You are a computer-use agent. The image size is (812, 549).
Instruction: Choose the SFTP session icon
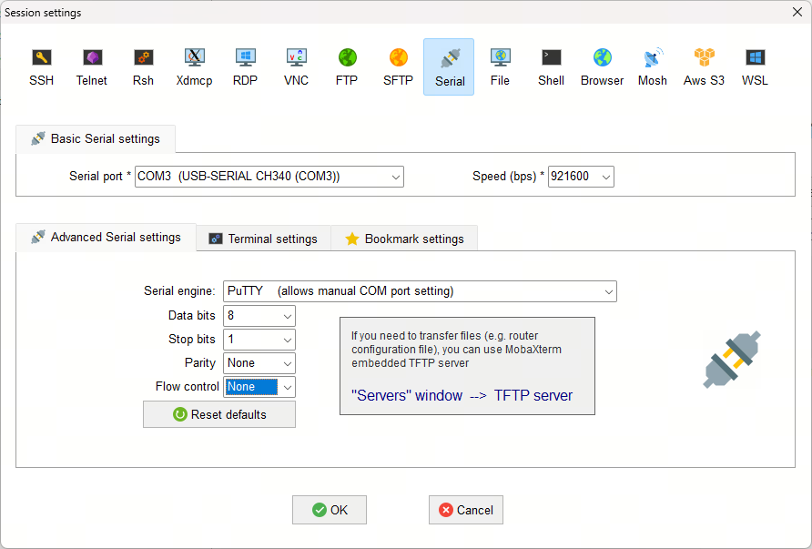[x=398, y=66]
